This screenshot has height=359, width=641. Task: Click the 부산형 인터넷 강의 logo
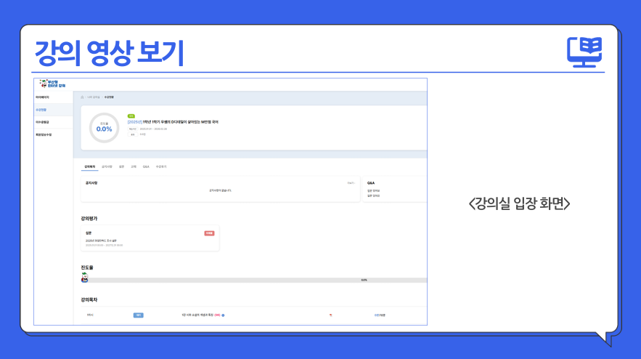tap(52, 84)
